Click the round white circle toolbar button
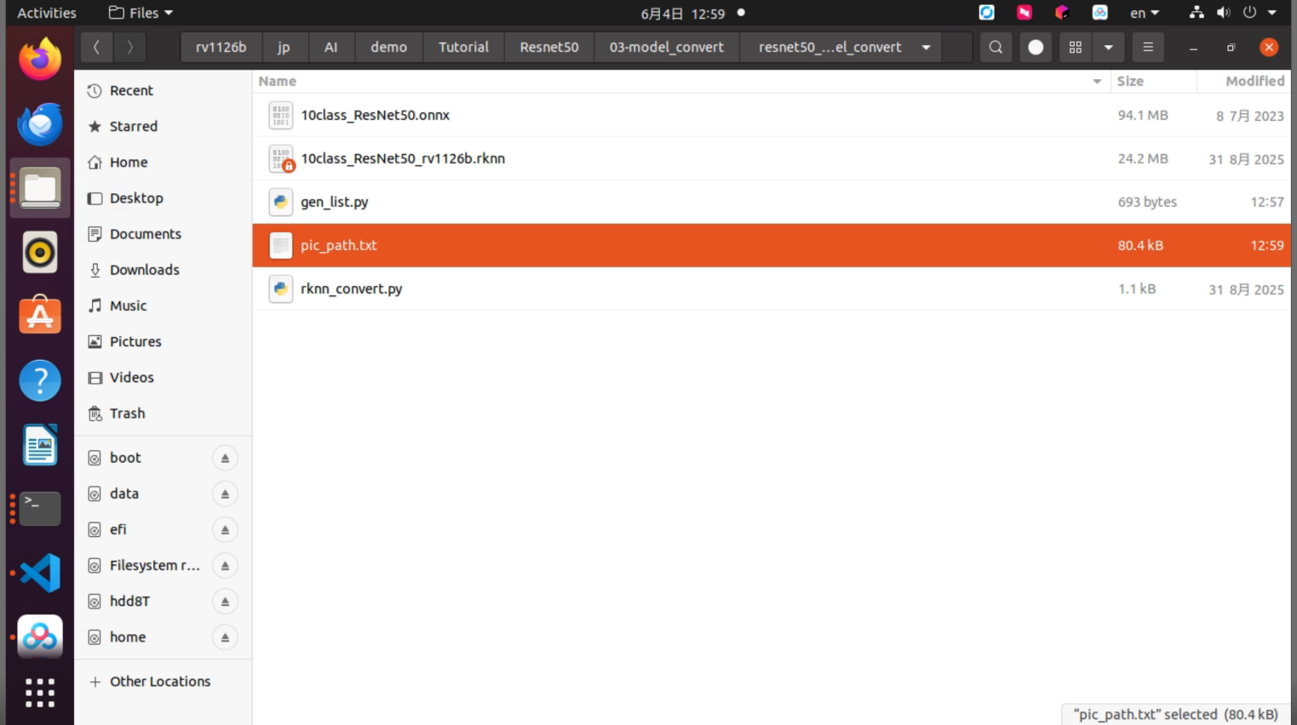This screenshot has width=1297, height=725. 1036,48
